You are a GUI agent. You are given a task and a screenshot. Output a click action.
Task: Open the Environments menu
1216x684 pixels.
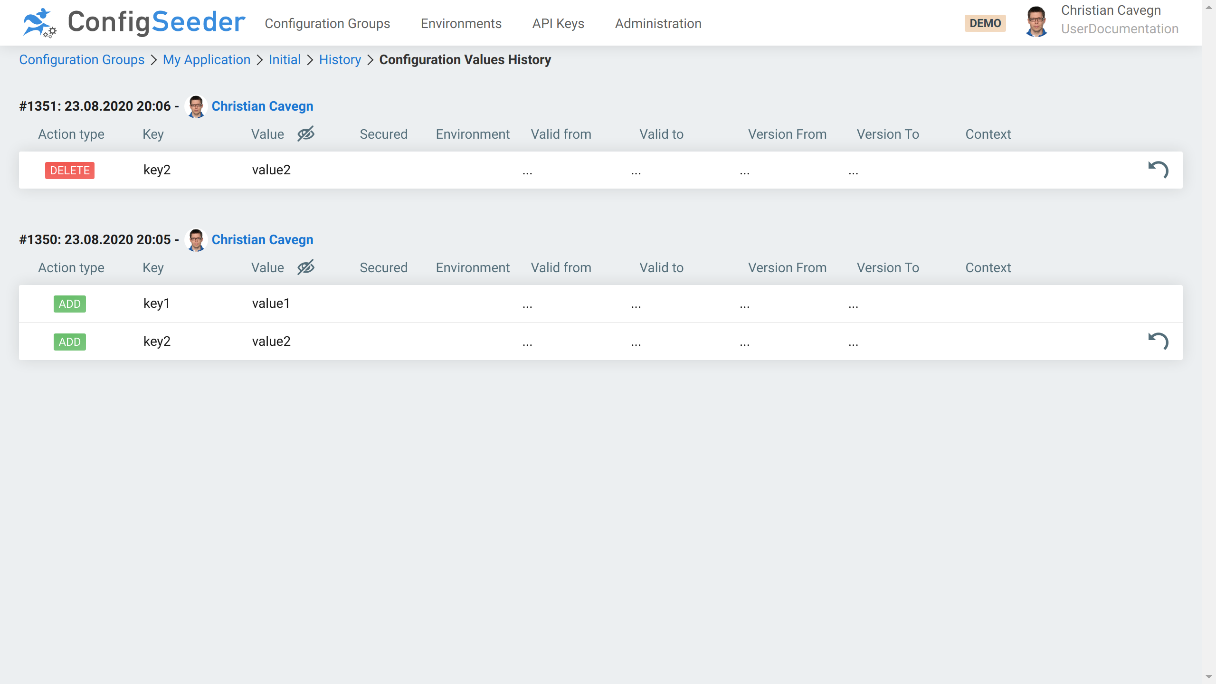(461, 23)
